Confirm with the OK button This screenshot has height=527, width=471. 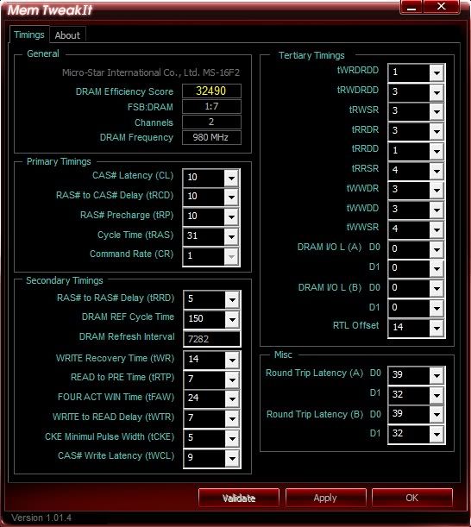coord(411,498)
